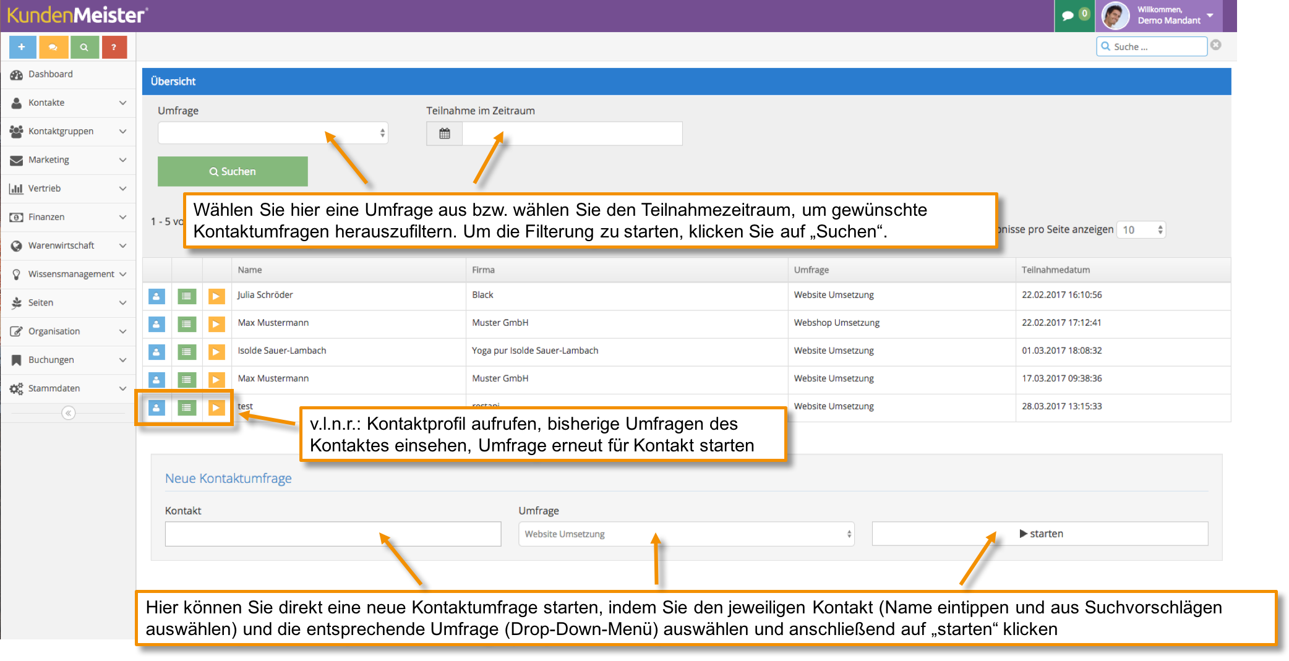Restart survey in the 17.03.2017 row
The height and width of the screenshot is (661, 1289).
coord(216,380)
